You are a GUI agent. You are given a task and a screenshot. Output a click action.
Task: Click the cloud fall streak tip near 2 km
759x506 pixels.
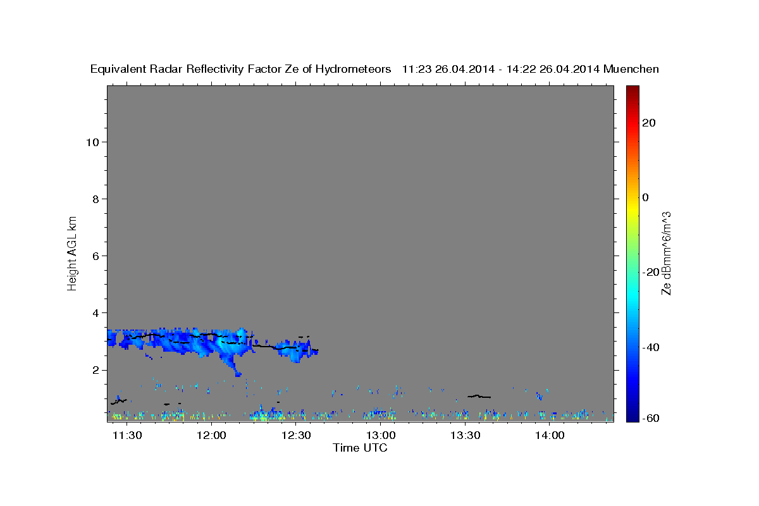point(238,374)
